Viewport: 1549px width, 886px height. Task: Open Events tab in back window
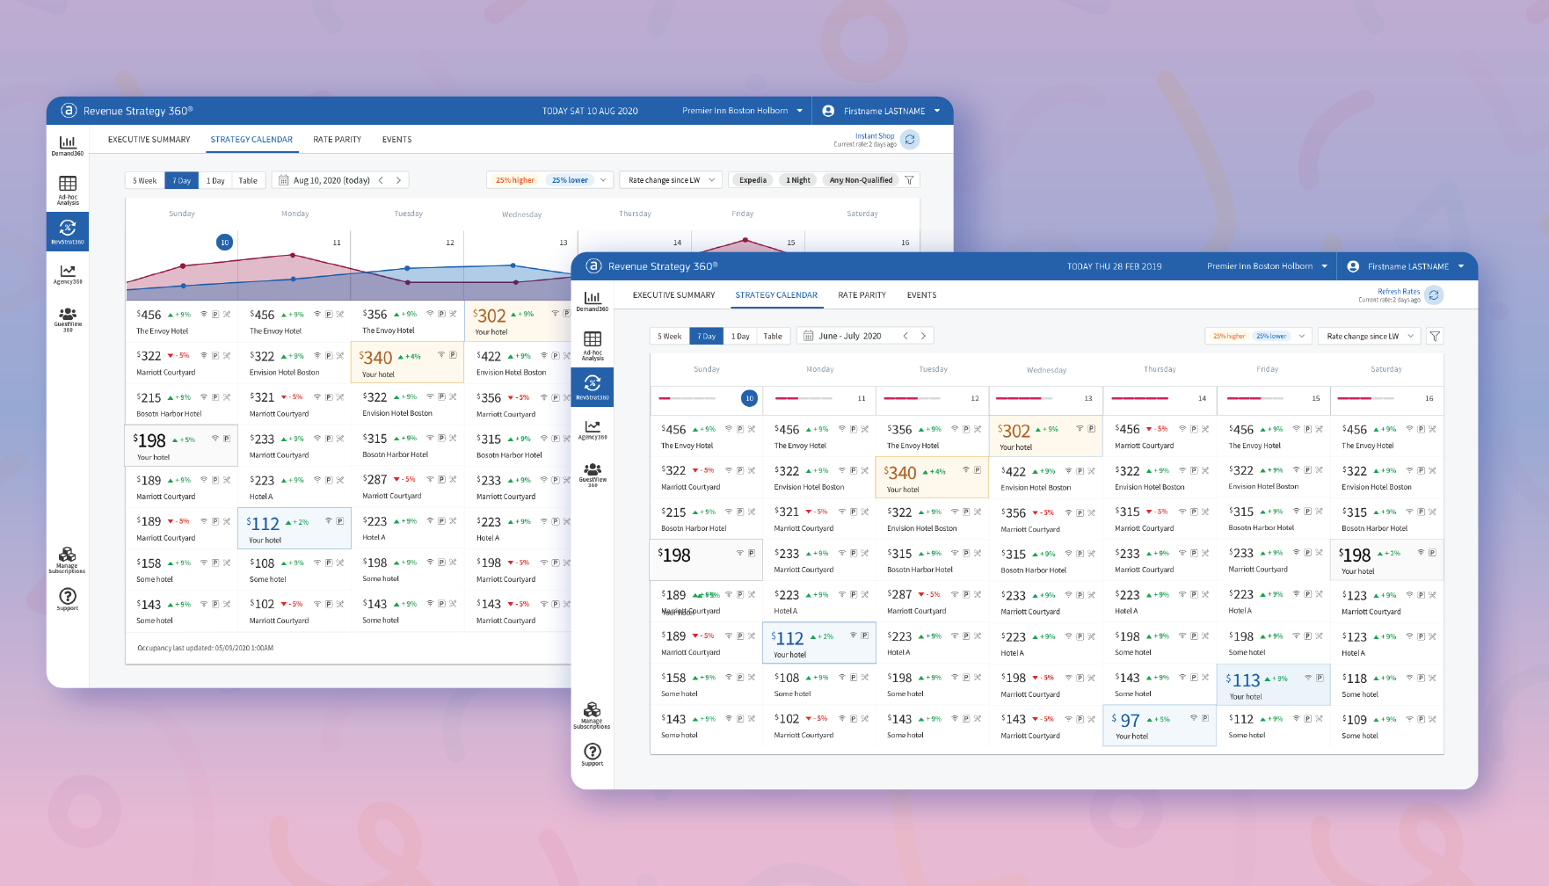tap(396, 140)
